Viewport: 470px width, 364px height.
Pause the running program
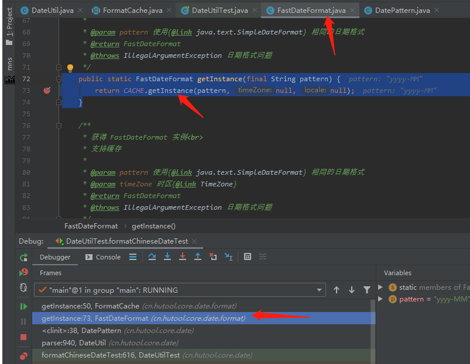(x=24, y=321)
